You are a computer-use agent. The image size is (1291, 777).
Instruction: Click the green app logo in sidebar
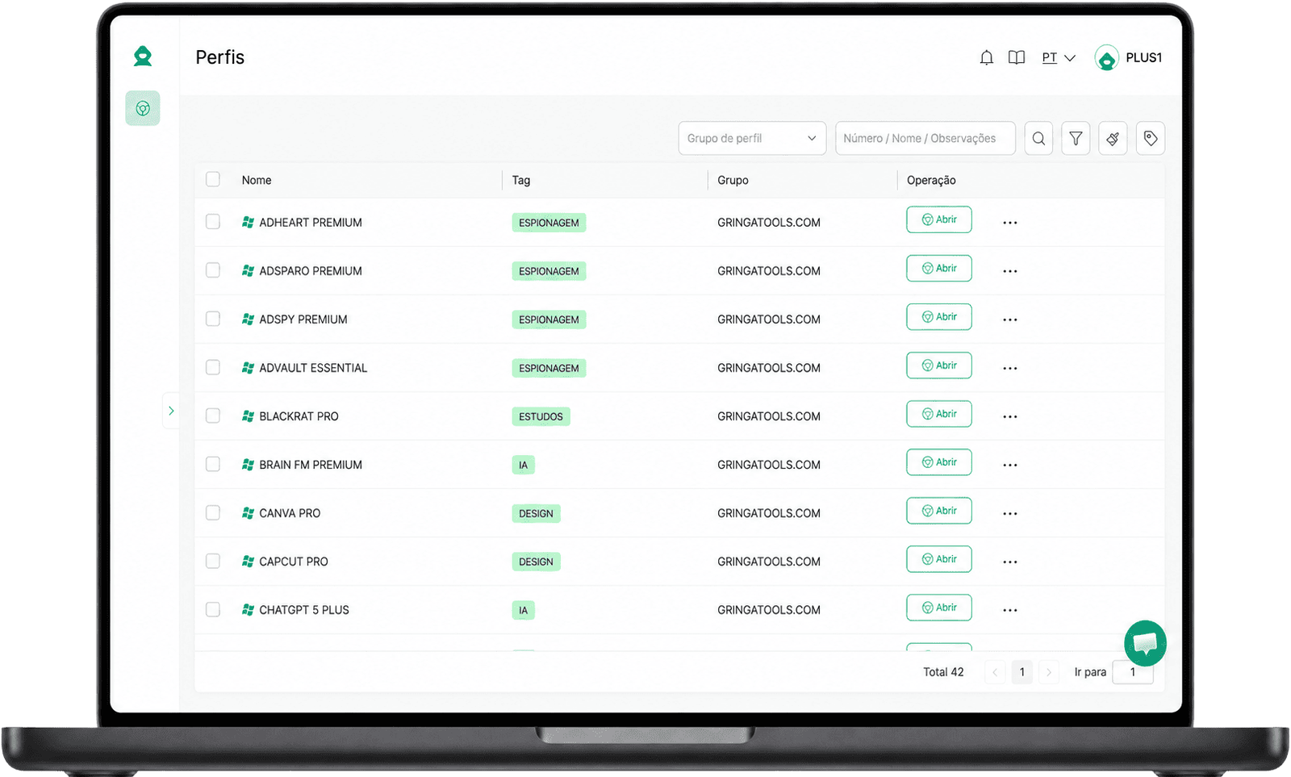click(x=143, y=56)
